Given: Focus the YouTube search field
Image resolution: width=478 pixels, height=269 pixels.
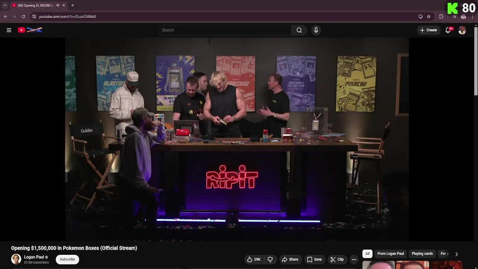Looking at the screenshot, I should point(224,30).
